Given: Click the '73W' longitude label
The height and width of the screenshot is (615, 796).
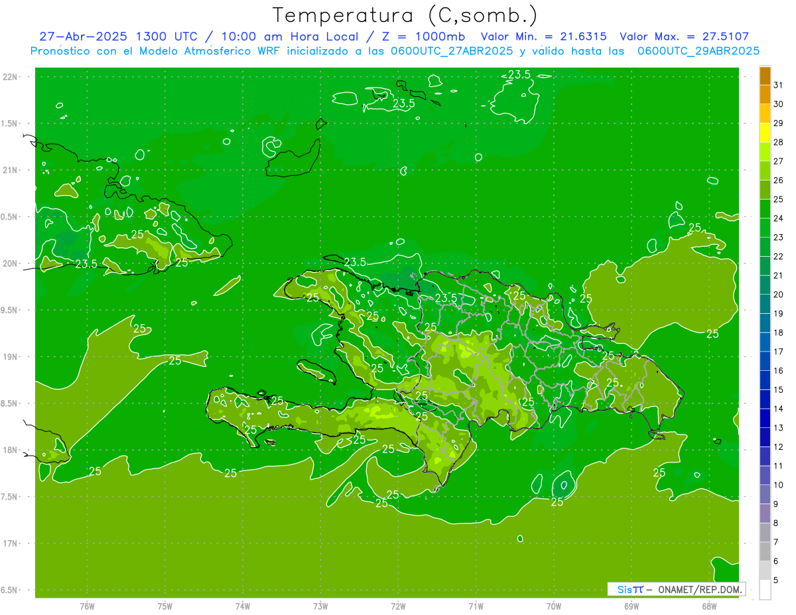Looking at the screenshot, I should coord(320,606).
